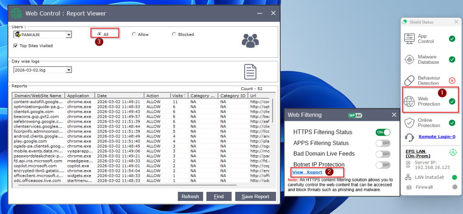Toggle HTTPS Filtering Status switch off
Viewport: 463px width, 214px height.
pyautogui.click(x=383, y=132)
